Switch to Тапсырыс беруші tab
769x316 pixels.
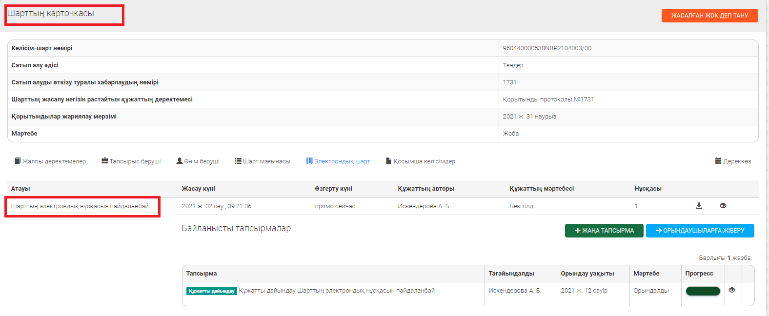(131, 161)
